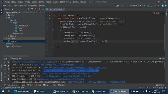Rerun CnBlogsTest1 from the Run panel
This screenshot has width=168, height=94.
click(5, 62)
